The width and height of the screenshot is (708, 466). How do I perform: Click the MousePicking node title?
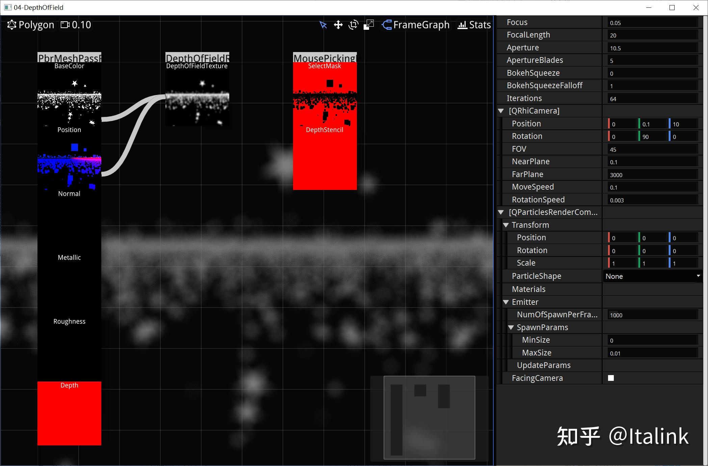coord(325,57)
